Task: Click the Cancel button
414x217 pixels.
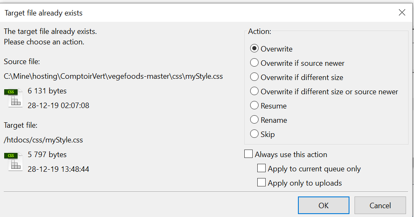Action: coord(380,205)
